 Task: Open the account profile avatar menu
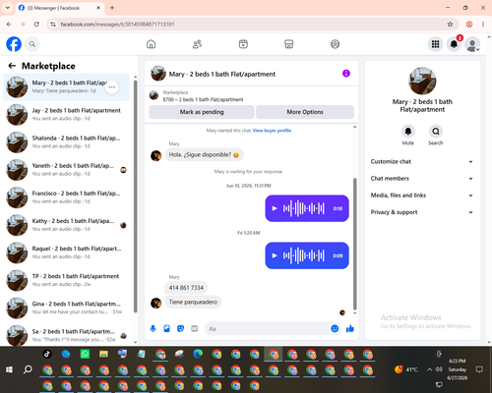472,44
